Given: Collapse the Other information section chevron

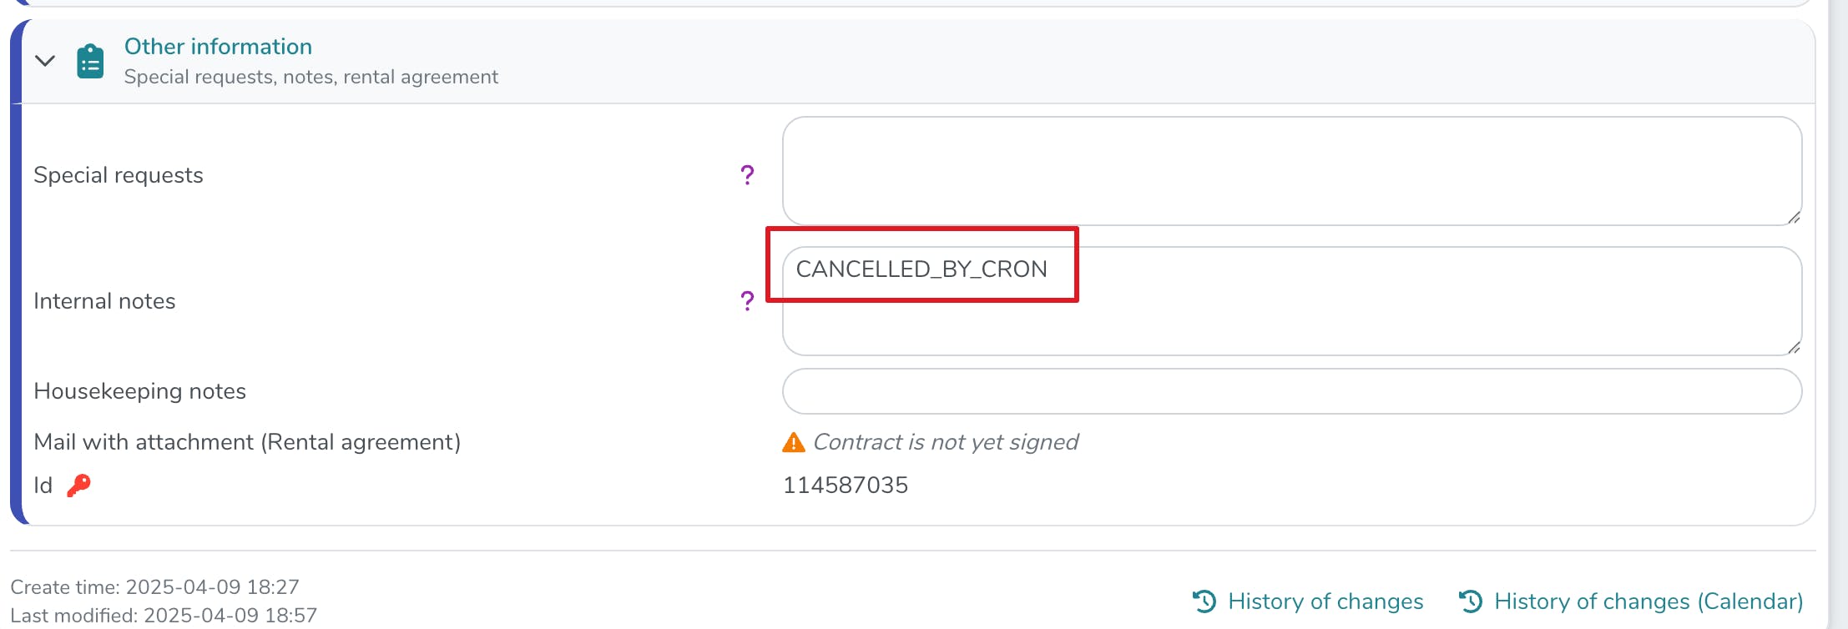Looking at the screenshot, I should click(45, 61).
